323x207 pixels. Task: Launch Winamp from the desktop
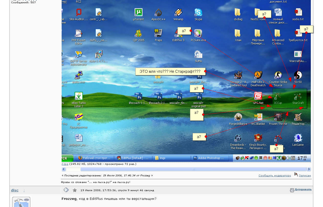point(178,13)
